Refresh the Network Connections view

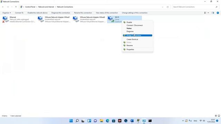[x=167, y=7]
